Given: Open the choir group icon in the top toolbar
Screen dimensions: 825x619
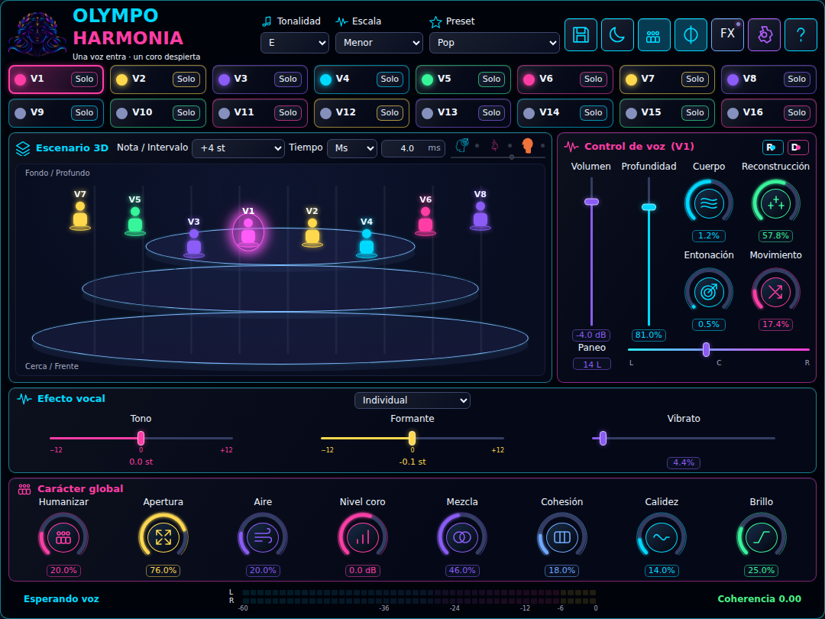Looking at the screenshot, I should click(x=653, y=34).
